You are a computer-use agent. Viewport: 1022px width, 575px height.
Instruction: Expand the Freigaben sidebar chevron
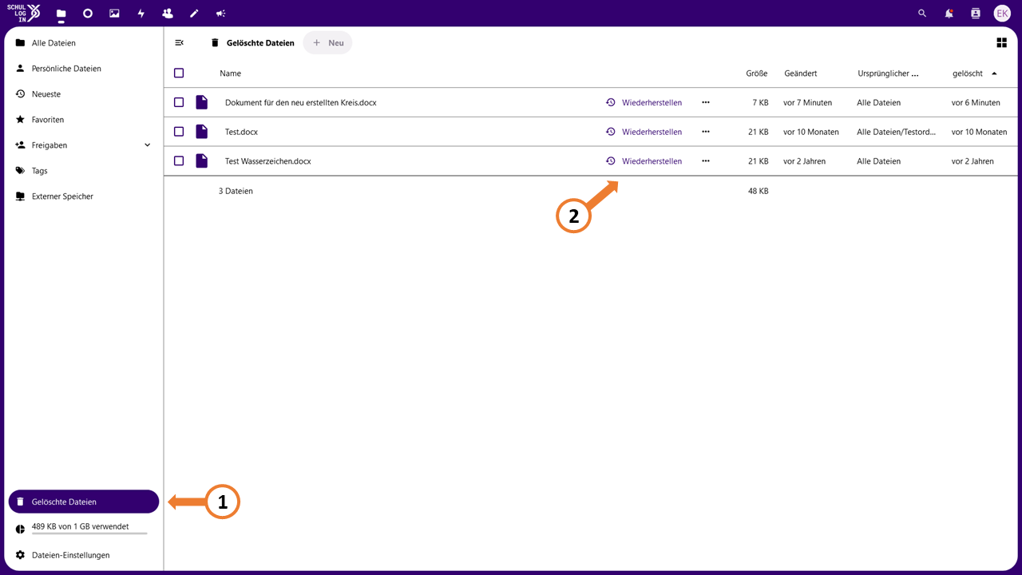tap(147, 145)
